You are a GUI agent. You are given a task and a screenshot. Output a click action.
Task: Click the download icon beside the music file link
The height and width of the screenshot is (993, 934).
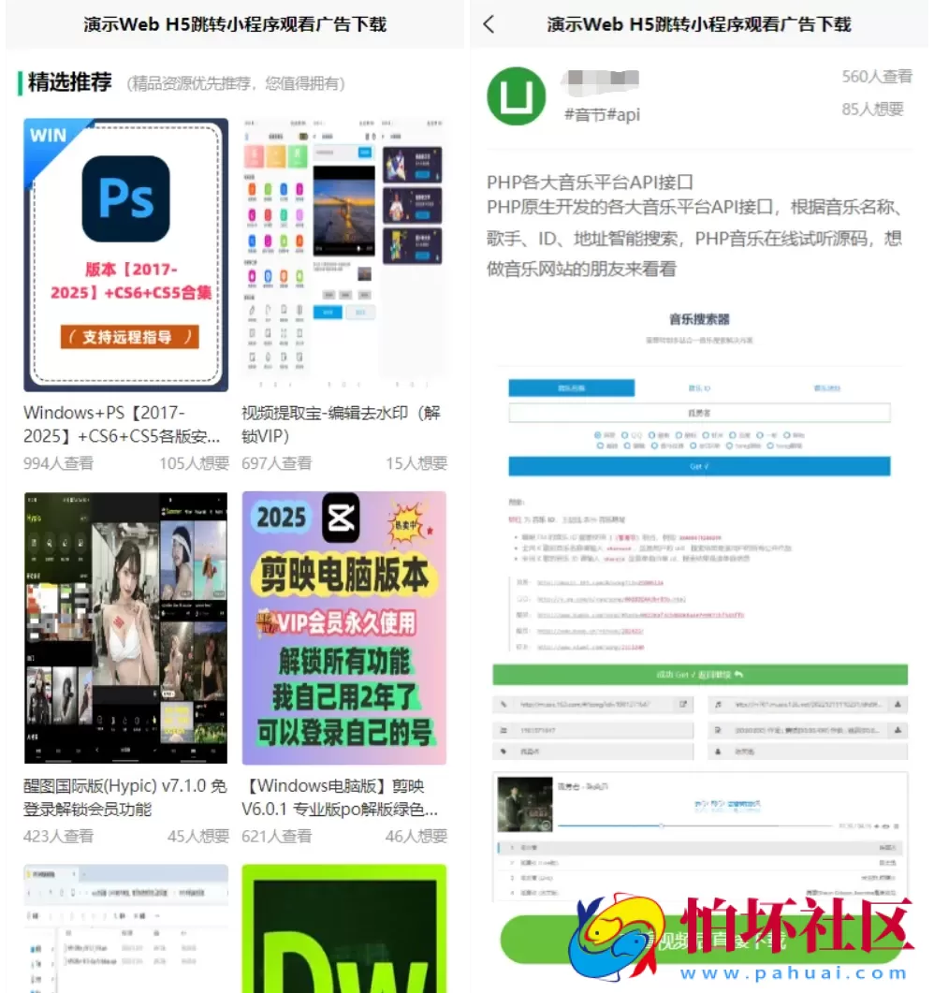[x=896, y=703]
